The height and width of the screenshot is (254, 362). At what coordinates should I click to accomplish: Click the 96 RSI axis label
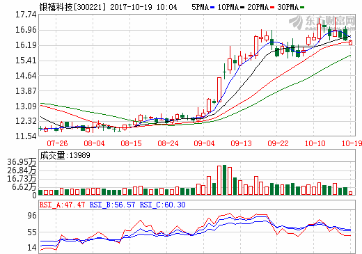(32, 216)
